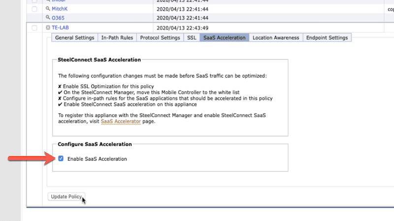Click the line about moving Mobile Controller to white list
Screen dimensions: 394x221
[152, 92]
